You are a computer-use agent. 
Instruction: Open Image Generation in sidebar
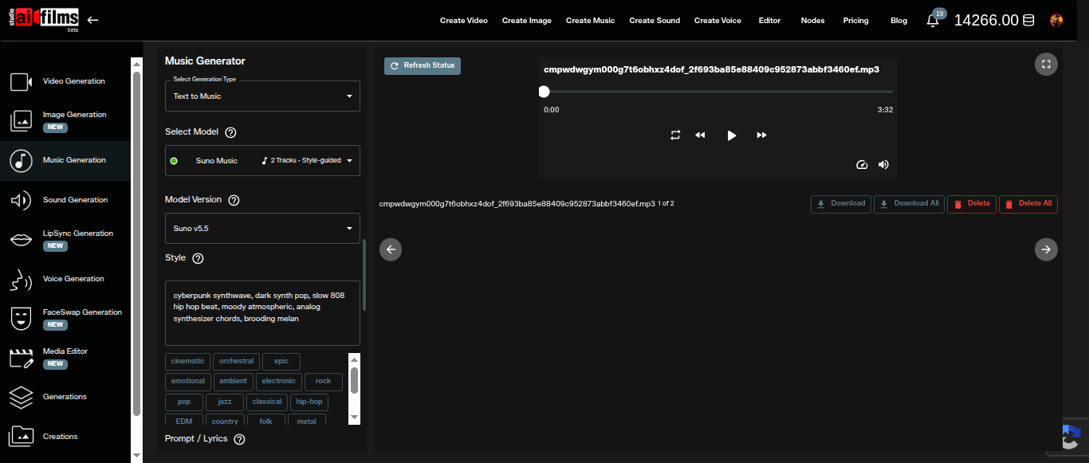tap(65, 120)
